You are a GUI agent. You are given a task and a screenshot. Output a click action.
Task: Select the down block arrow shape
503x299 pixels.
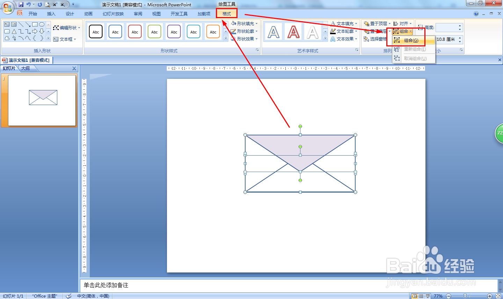pyautogui.click(x=42, y=31)
